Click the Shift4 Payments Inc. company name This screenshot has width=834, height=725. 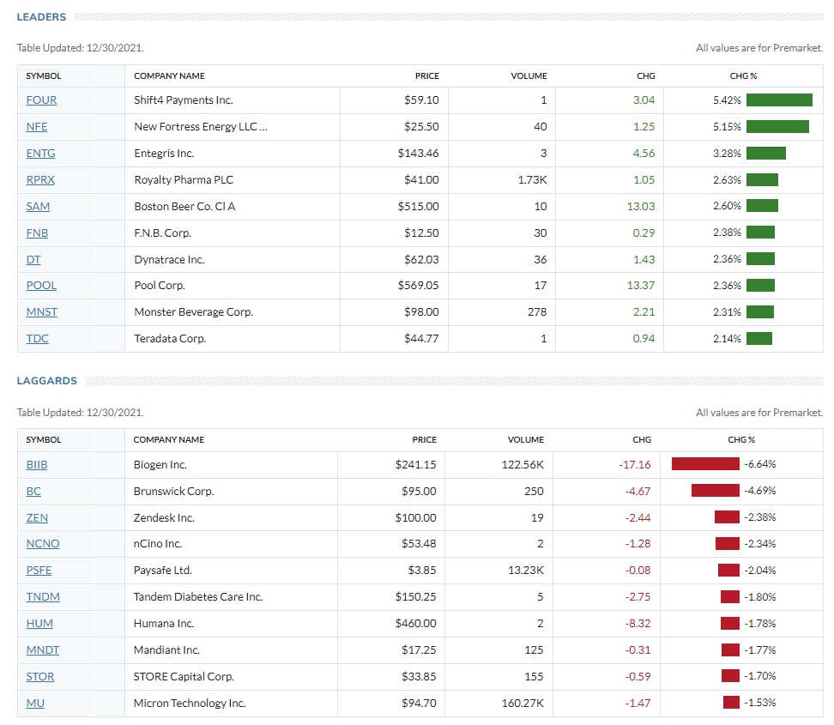coord(184,100)
